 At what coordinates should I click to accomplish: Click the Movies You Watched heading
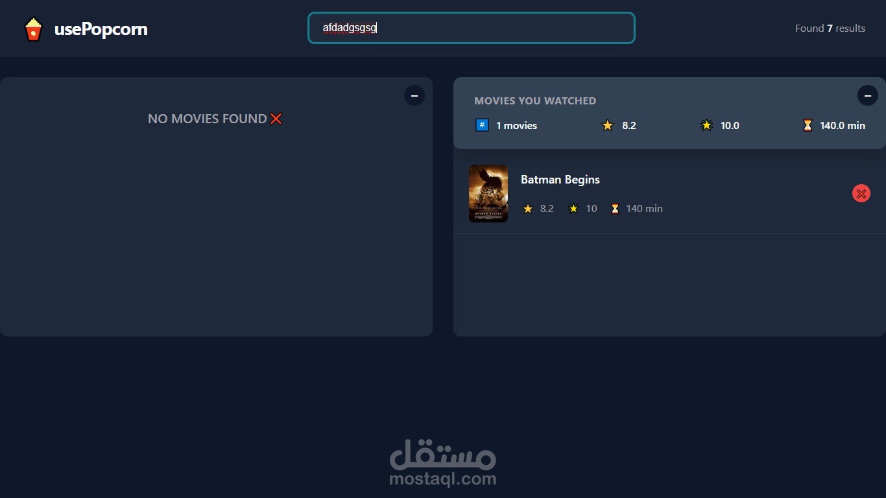point(535,101)
